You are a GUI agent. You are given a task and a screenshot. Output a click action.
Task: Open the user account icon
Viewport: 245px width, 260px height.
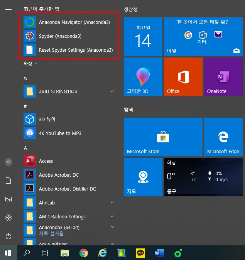click(x=8, y=162)
